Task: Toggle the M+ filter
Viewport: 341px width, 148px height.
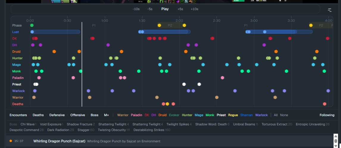Action: pos(106,115)
